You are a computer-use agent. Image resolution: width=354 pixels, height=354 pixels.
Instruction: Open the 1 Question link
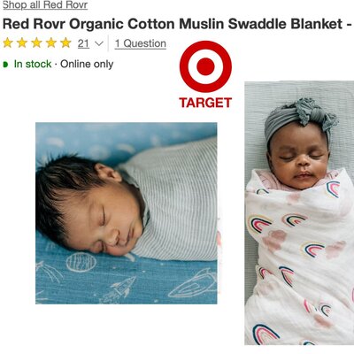click(141, 43)
